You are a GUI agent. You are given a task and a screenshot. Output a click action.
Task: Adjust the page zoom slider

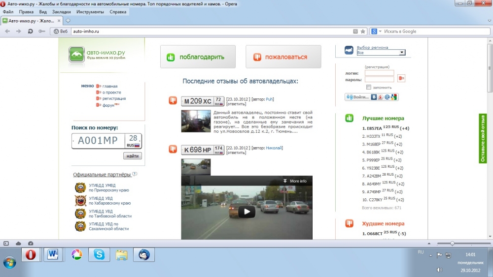pos(452,244)
